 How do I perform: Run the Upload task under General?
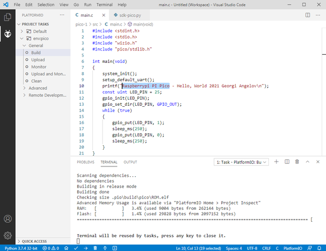point(38,60)
